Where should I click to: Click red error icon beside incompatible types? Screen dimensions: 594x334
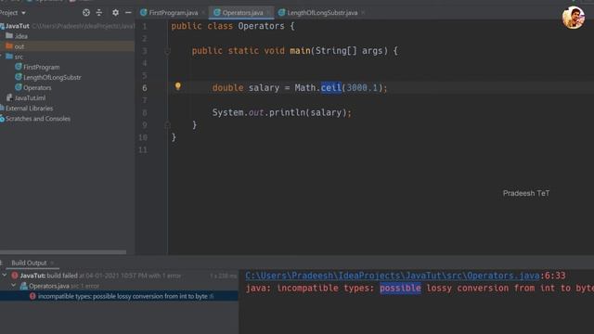pyautogui.click(x=32, y=296)
